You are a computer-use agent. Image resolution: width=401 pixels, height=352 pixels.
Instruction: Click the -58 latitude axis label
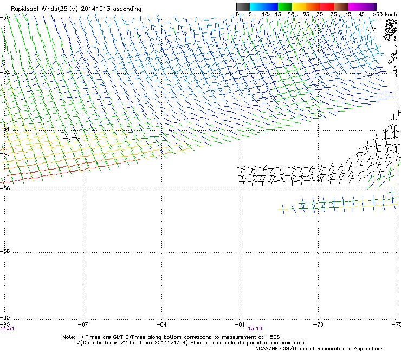pos(5,251)
